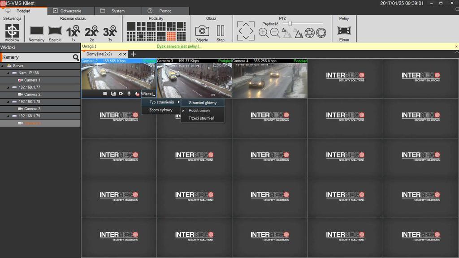
Task: Select Camera 3 in the device tree
Action: point(32,109)
